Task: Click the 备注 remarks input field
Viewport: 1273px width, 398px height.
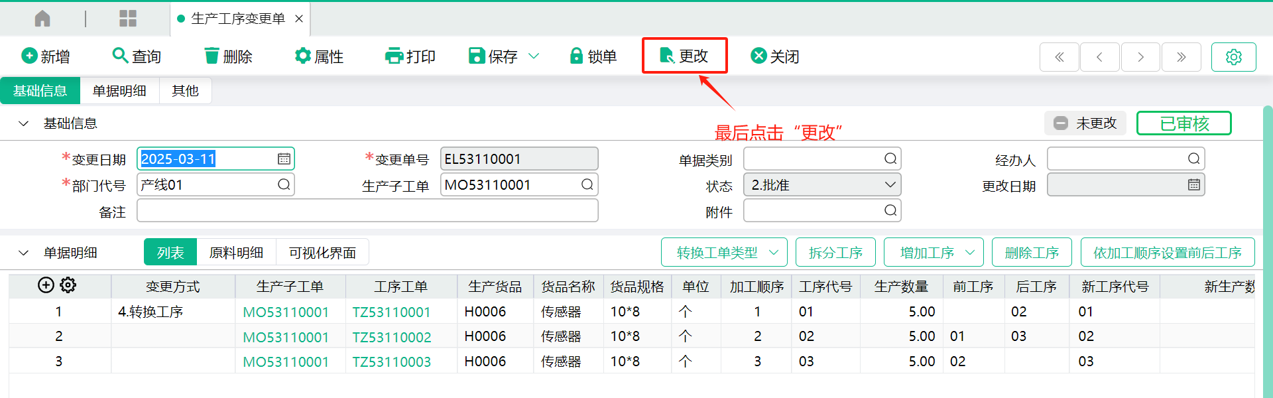Action: click(x=367, y=212)
